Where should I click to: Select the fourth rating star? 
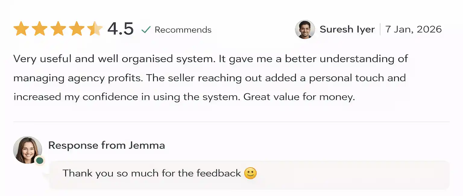[x=77, y=29]
